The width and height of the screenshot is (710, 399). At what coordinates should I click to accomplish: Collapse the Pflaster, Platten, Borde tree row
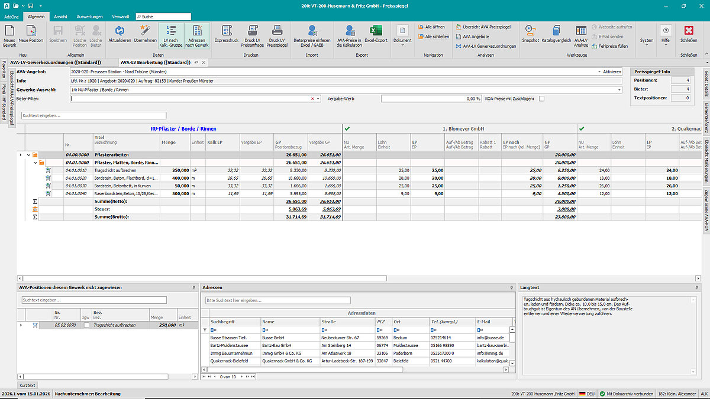pos(35,163)
